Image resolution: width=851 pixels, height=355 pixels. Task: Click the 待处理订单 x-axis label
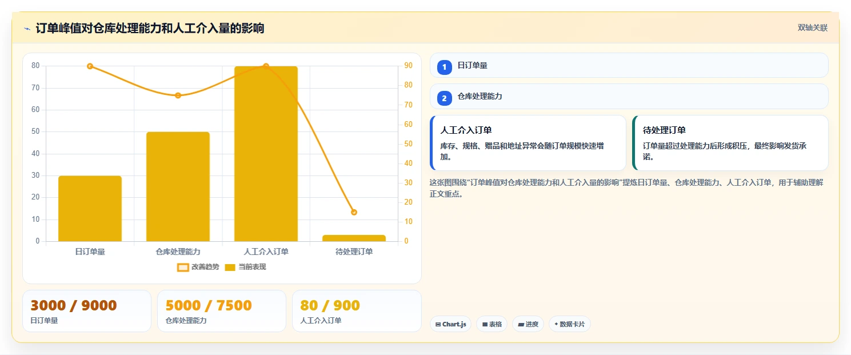pyautogui.click(x=354, y=252)
